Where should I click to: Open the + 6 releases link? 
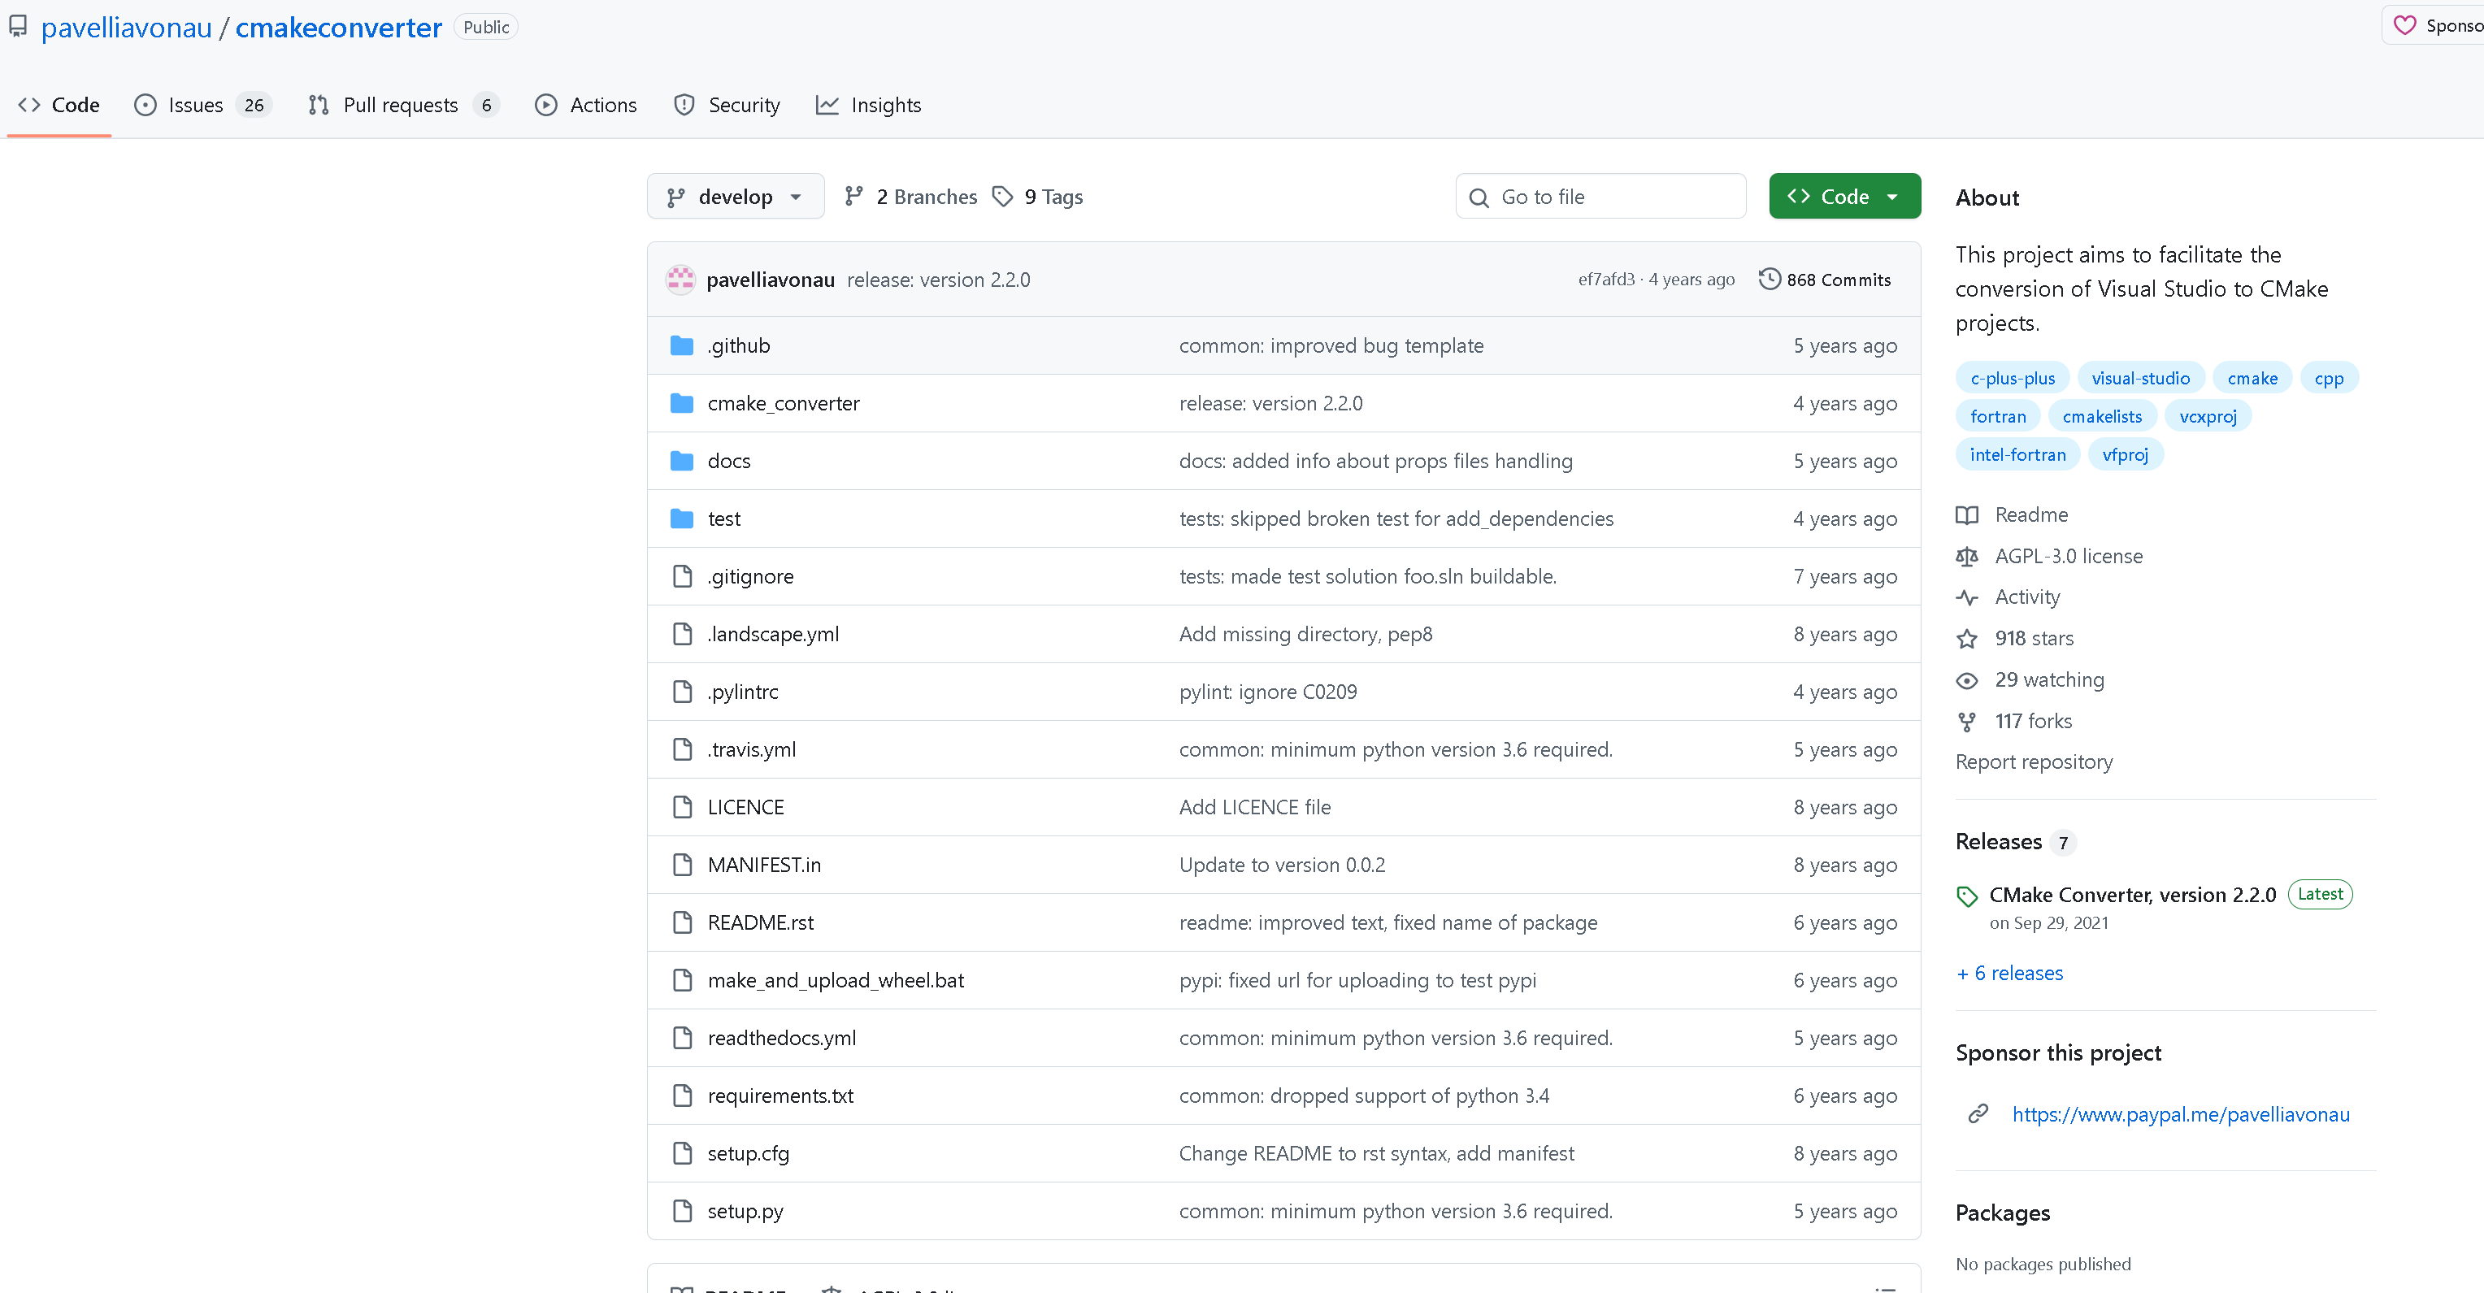pos(2009,974)
